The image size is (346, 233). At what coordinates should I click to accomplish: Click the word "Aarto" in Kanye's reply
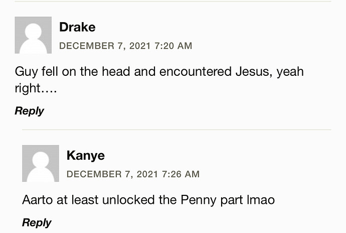(38, 200)
